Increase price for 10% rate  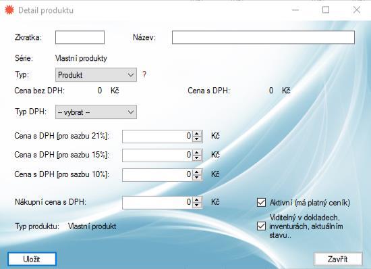tap(197, 172)
